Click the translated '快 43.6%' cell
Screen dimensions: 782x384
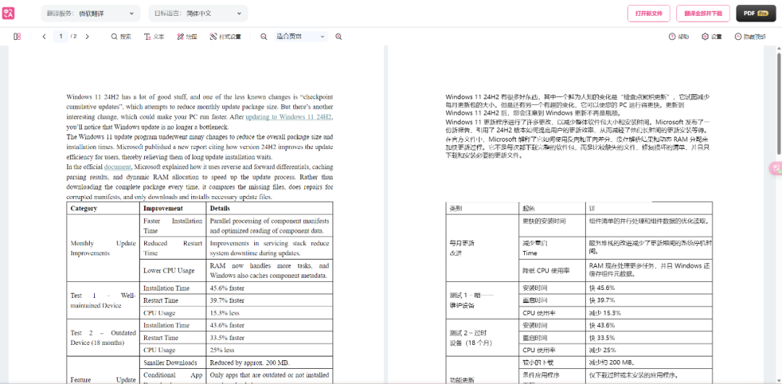[649, 325]
